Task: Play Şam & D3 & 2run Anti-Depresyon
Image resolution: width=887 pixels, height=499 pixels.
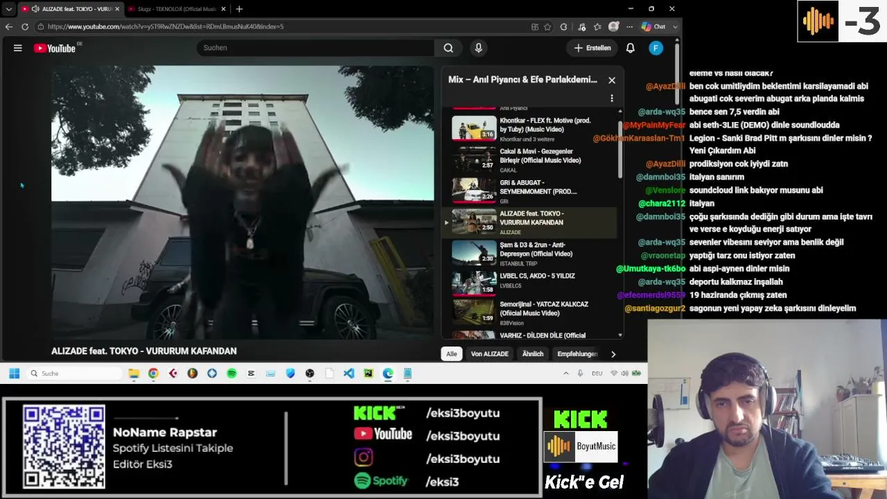Action: pyautogui.click(x=532, y=254)
